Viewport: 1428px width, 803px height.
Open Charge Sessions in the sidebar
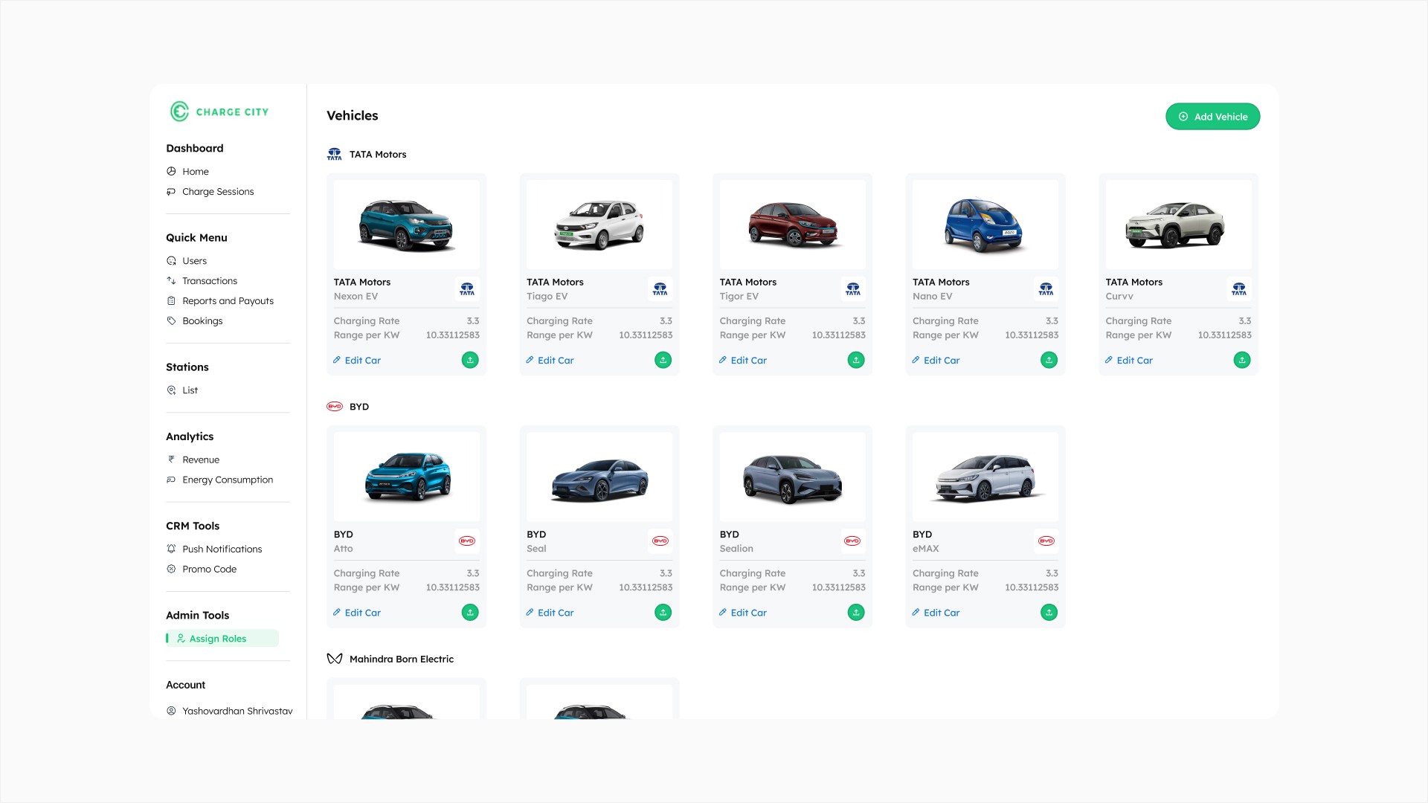click(x=218, y=192)
